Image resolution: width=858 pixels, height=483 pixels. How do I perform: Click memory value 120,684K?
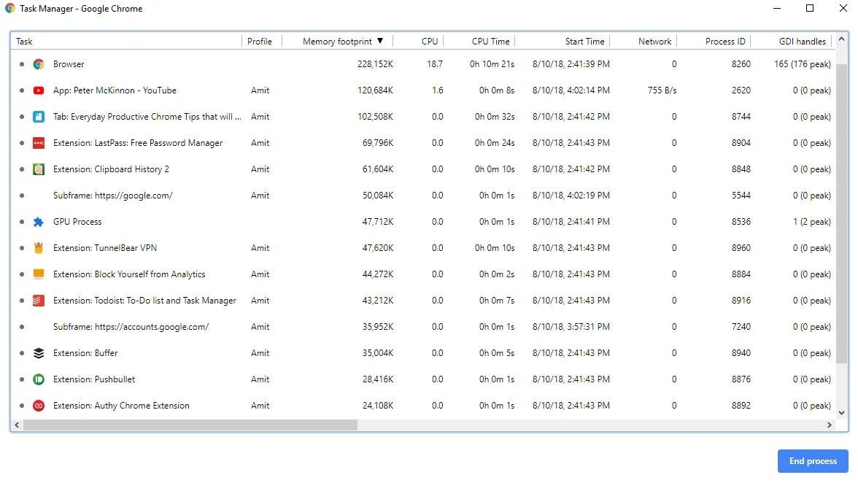375,90
